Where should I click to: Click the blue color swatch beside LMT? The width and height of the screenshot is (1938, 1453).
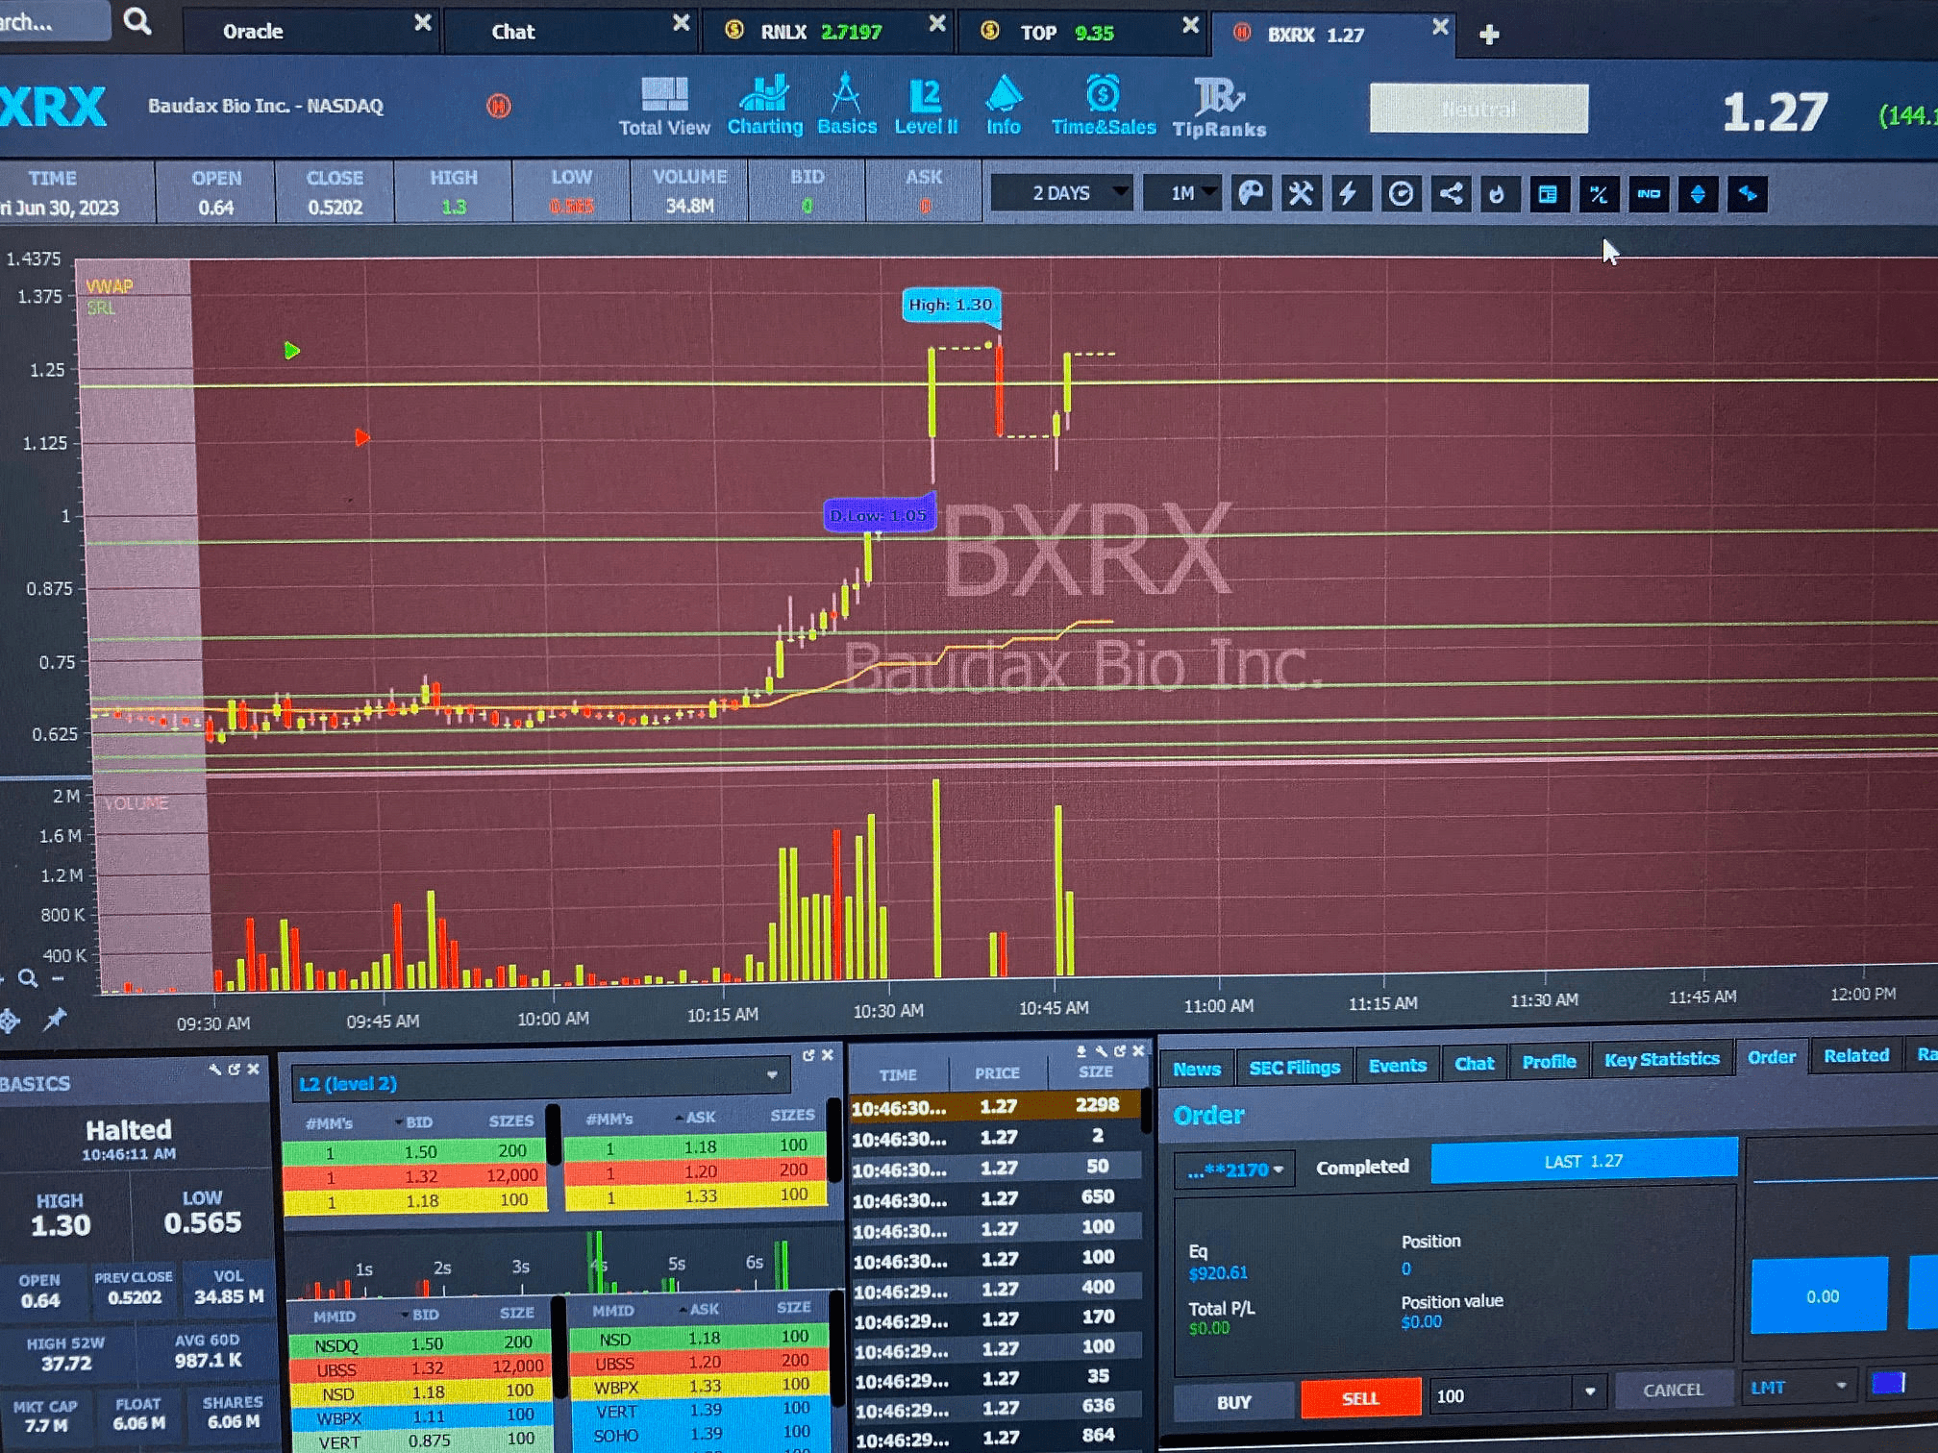click(1888, 1384)
